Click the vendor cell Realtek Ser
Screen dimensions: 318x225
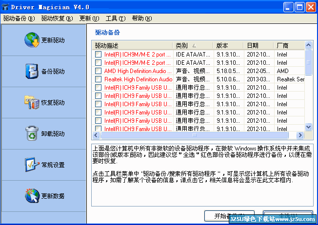point(291,79)
